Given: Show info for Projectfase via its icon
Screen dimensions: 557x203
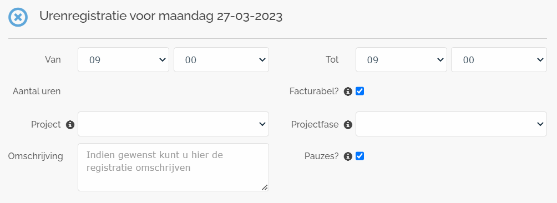Looking at the screenshot, I should pos(348,125).
